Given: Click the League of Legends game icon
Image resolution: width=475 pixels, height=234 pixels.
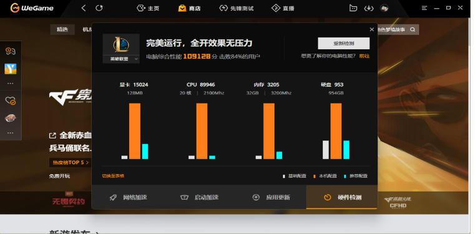Looking at the screenshot, I should [121, 44].
